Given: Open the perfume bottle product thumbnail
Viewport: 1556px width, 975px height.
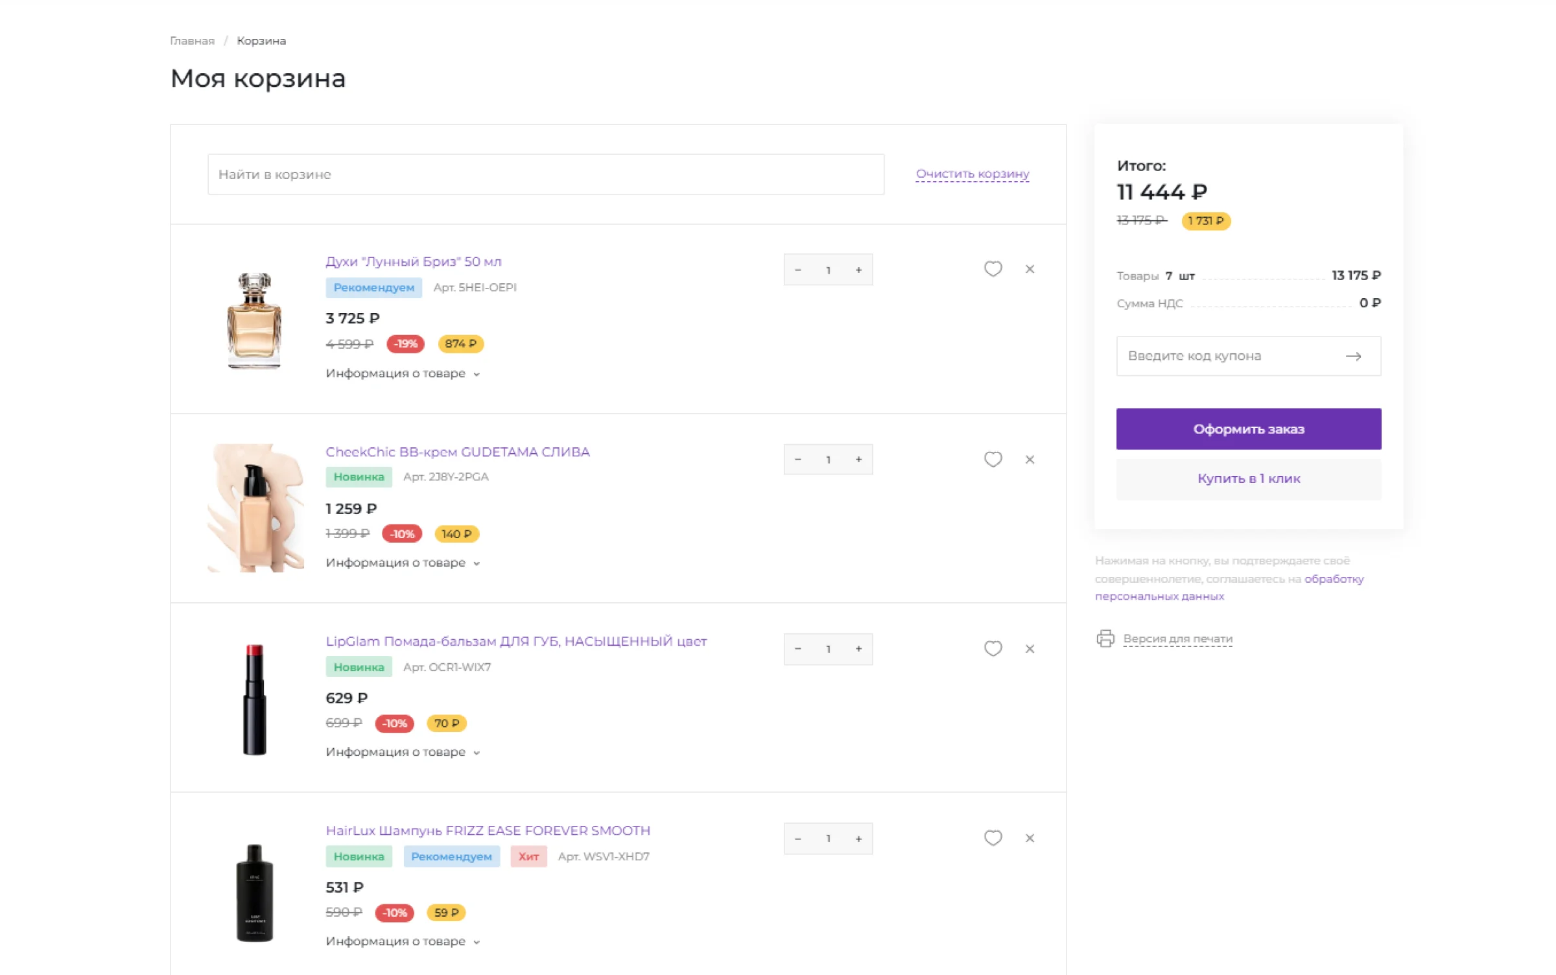Looking at the screenshot, I should pyautogui.click(x=255, y=320).
